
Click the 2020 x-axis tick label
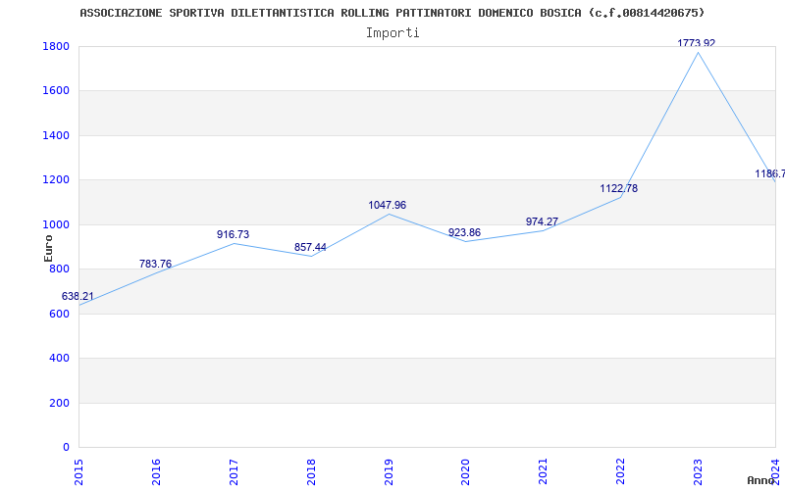point(465,472)
